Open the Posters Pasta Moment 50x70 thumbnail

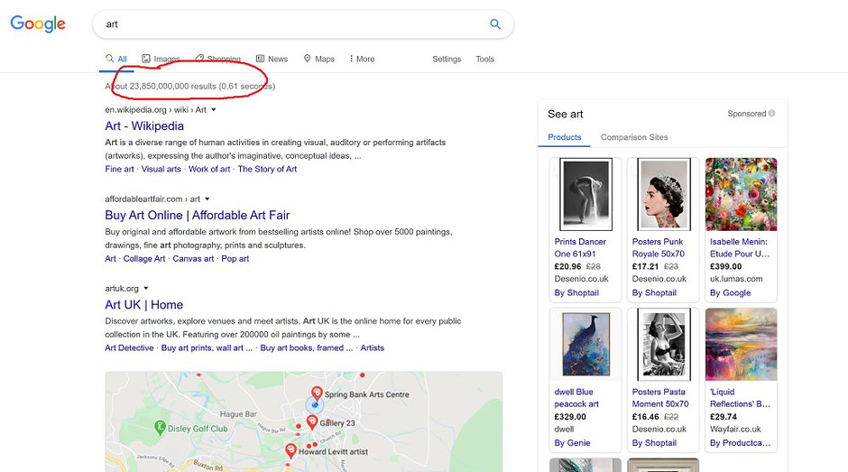click(x=664, y=344)
